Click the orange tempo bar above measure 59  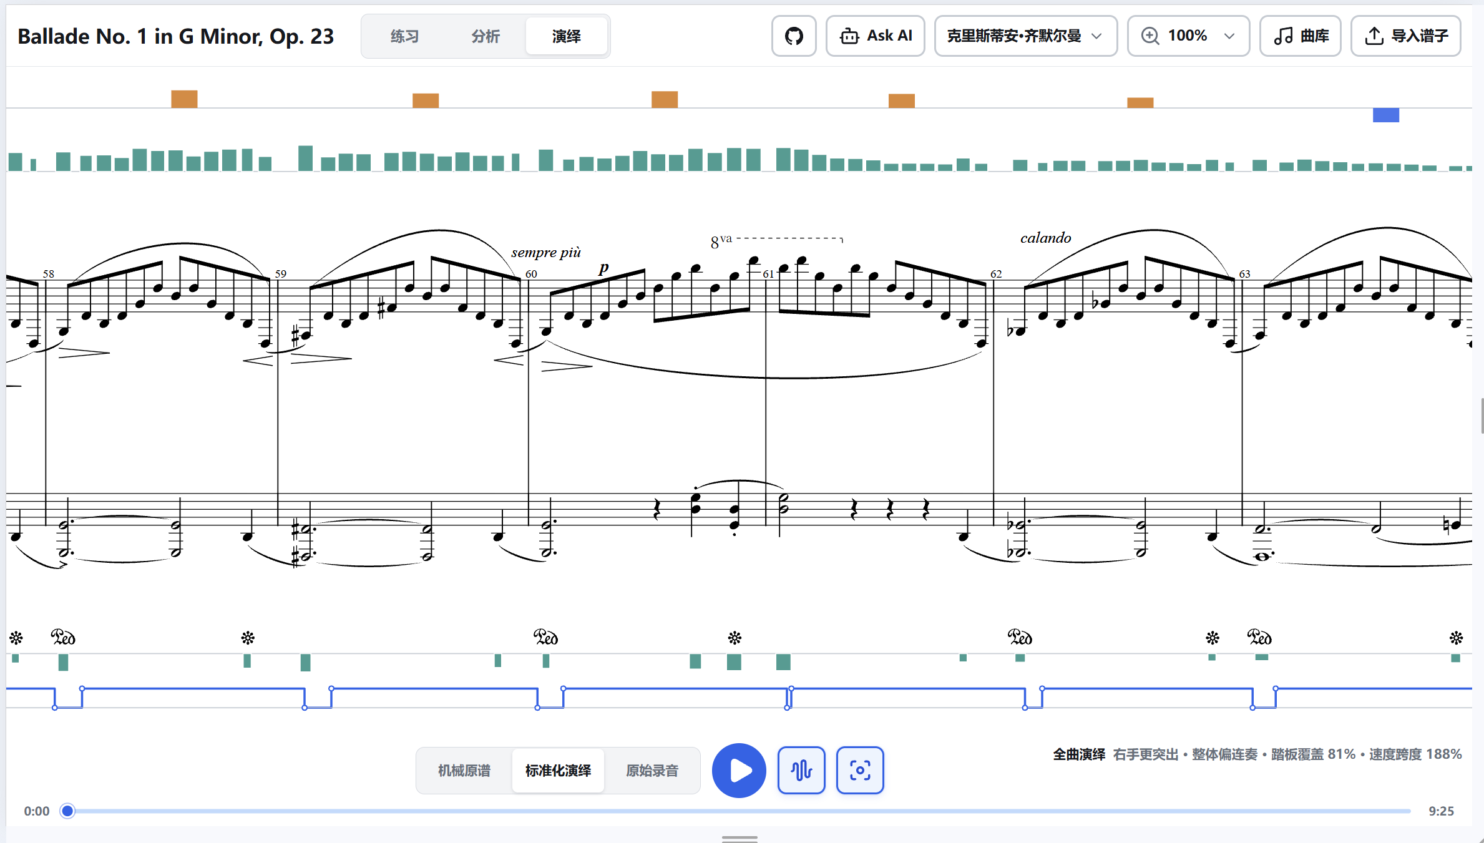tap(426, 100)
